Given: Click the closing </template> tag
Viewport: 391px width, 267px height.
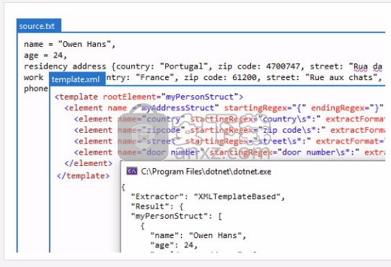Looking at the screenshot, I should [x=83, y=175].
